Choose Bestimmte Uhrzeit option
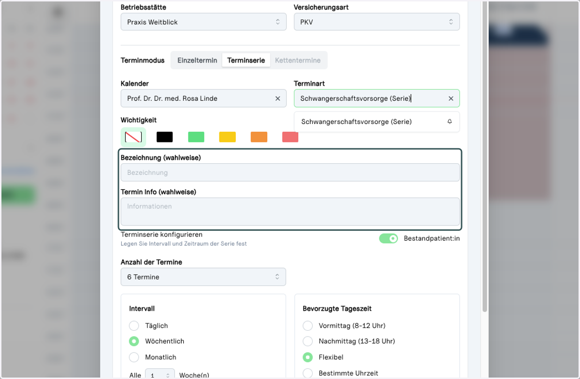Viewport: 580px width, 379px height. pyautogui.click(x=307, y=373)
